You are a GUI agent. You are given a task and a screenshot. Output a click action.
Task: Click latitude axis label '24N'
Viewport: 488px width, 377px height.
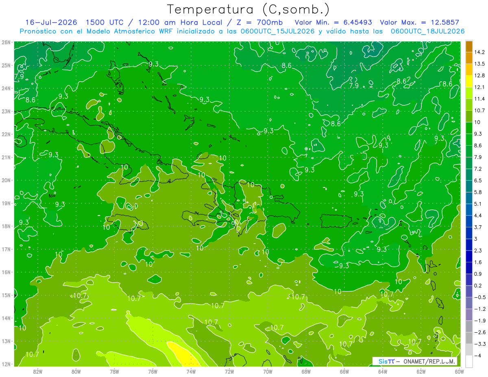pos(7,88)
